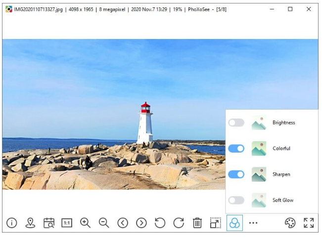
Task: Click the map location pin icon
Action: tap(30, 223)
